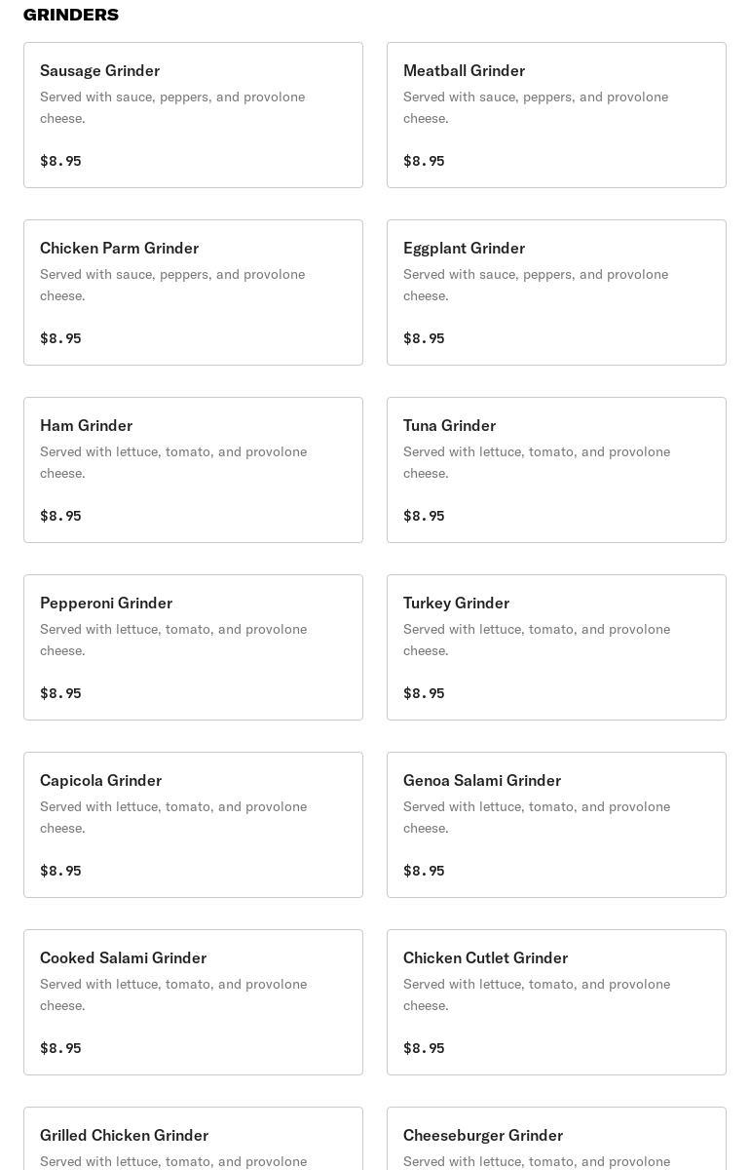Pick the Tuna Grinder card
Viewport: 750px width, 1170px height.
tap(556, 470)
